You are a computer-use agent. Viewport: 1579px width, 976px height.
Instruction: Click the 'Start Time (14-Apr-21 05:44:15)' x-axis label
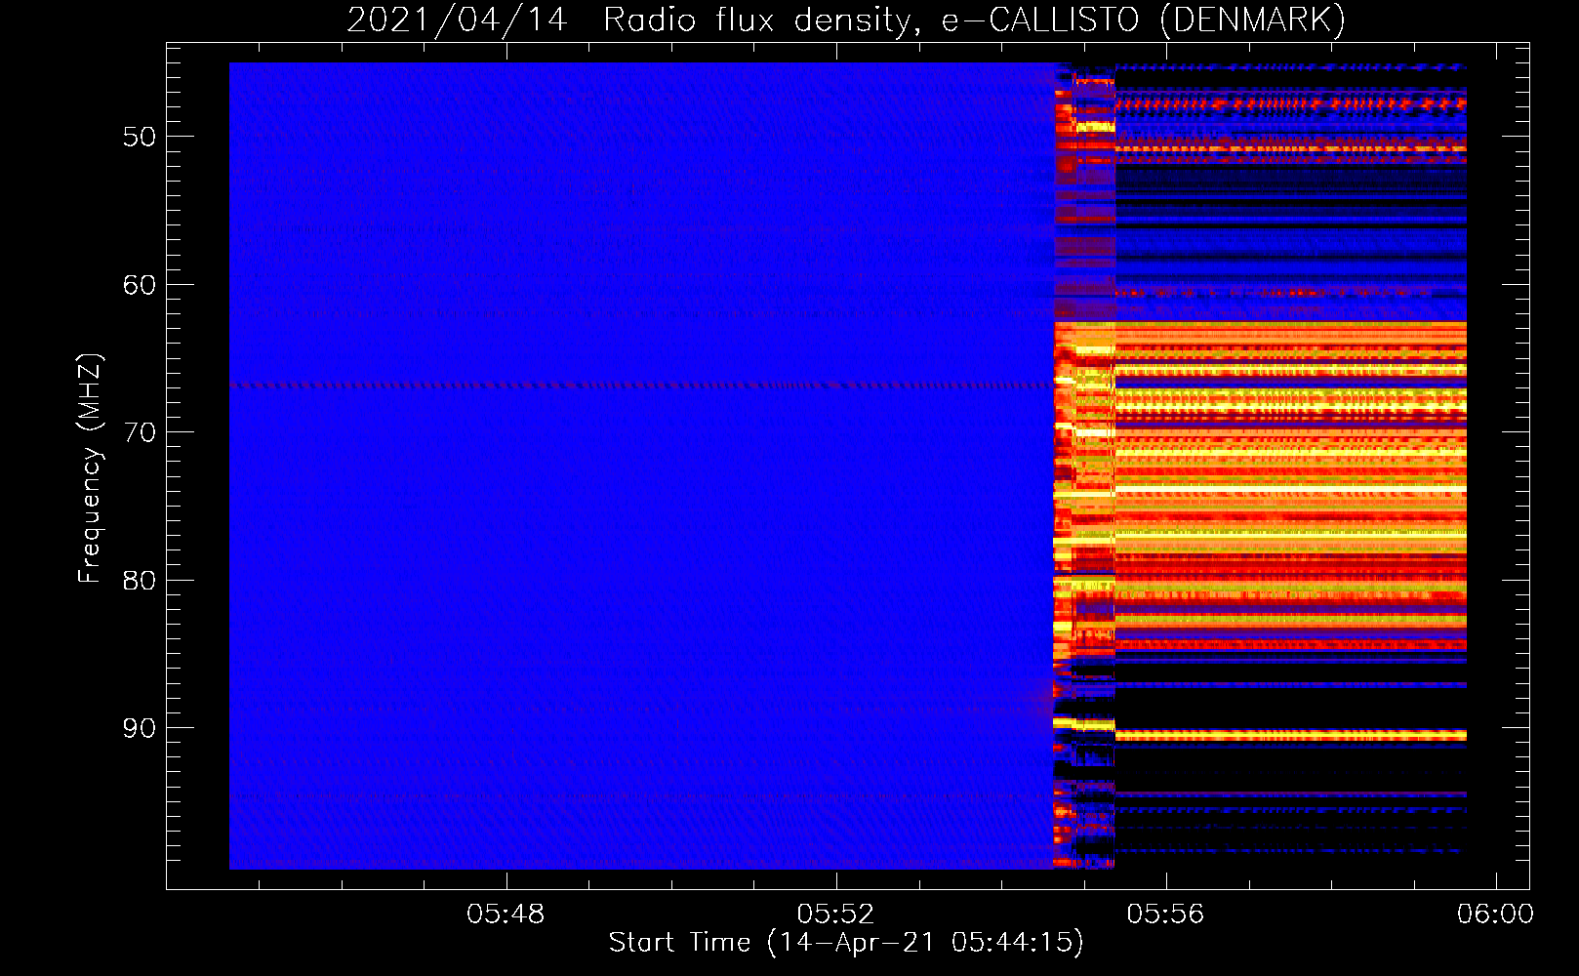click(x=846, y=943)
